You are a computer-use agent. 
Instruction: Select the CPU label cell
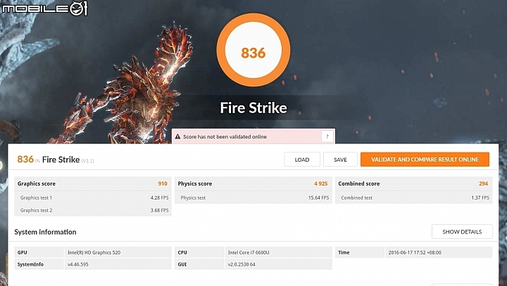(x=199, y=252)
